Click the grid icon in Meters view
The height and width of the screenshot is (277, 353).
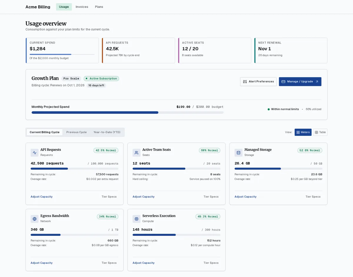(x=298, y=132)
